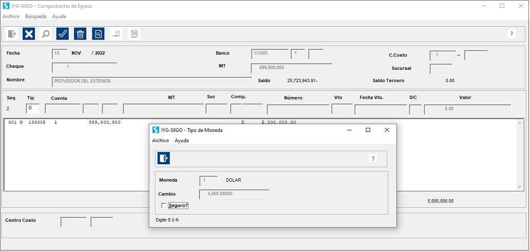Click the Saldo Tercero value 0.00

[450, 81]
